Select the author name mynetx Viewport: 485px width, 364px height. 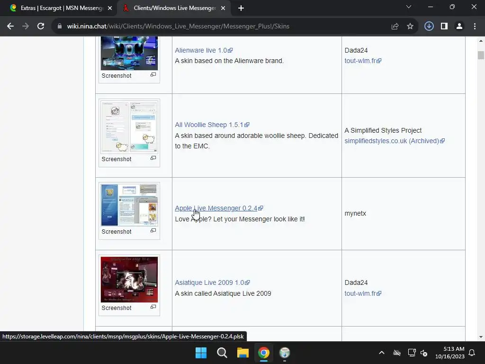click(x=355, y=213)
